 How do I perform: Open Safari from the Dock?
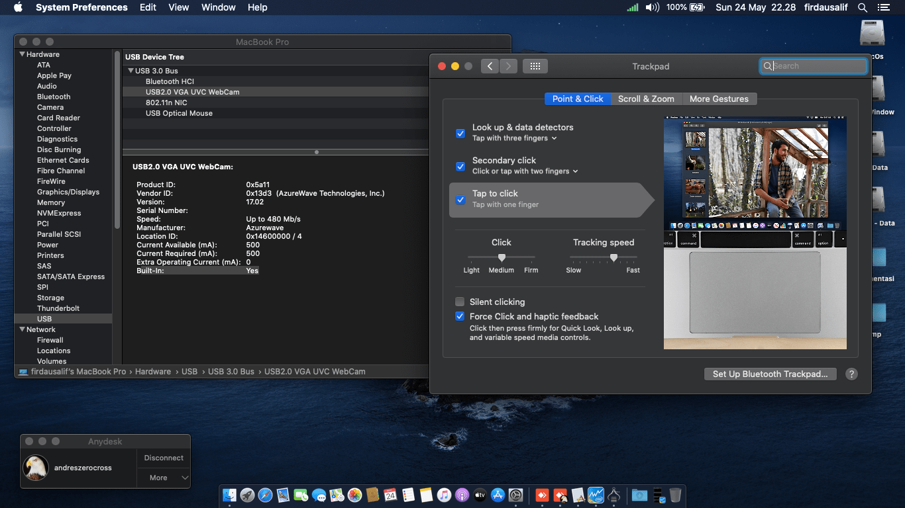[265, 495]
